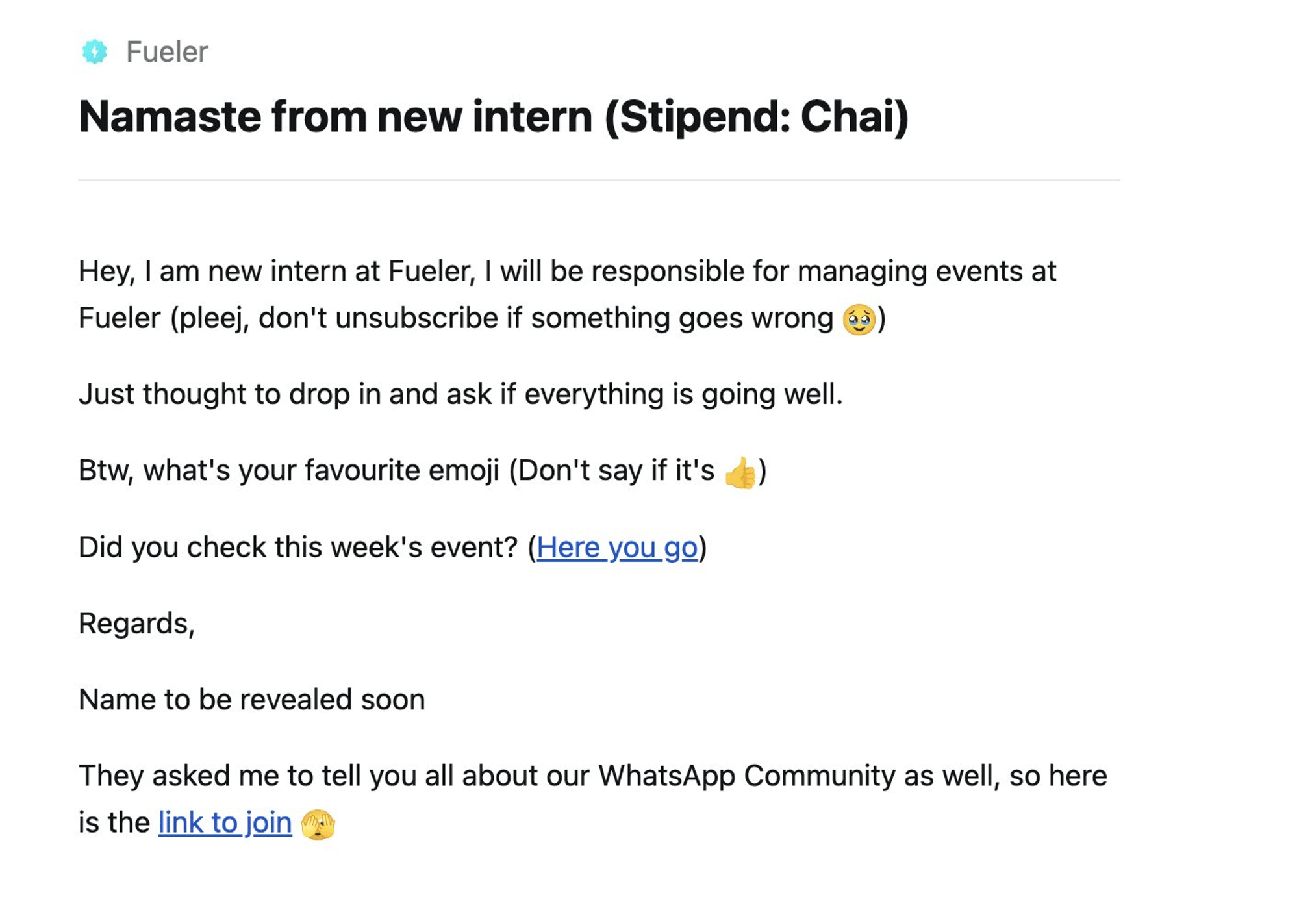
Task: Click the words "WhatsApp Community"
Action: pos(746,776)
